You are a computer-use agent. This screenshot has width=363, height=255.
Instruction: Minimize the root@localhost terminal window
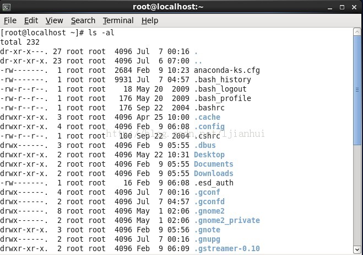click(x=330, y=8)
